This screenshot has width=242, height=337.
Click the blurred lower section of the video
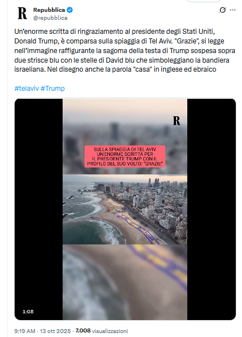point(125,282)
